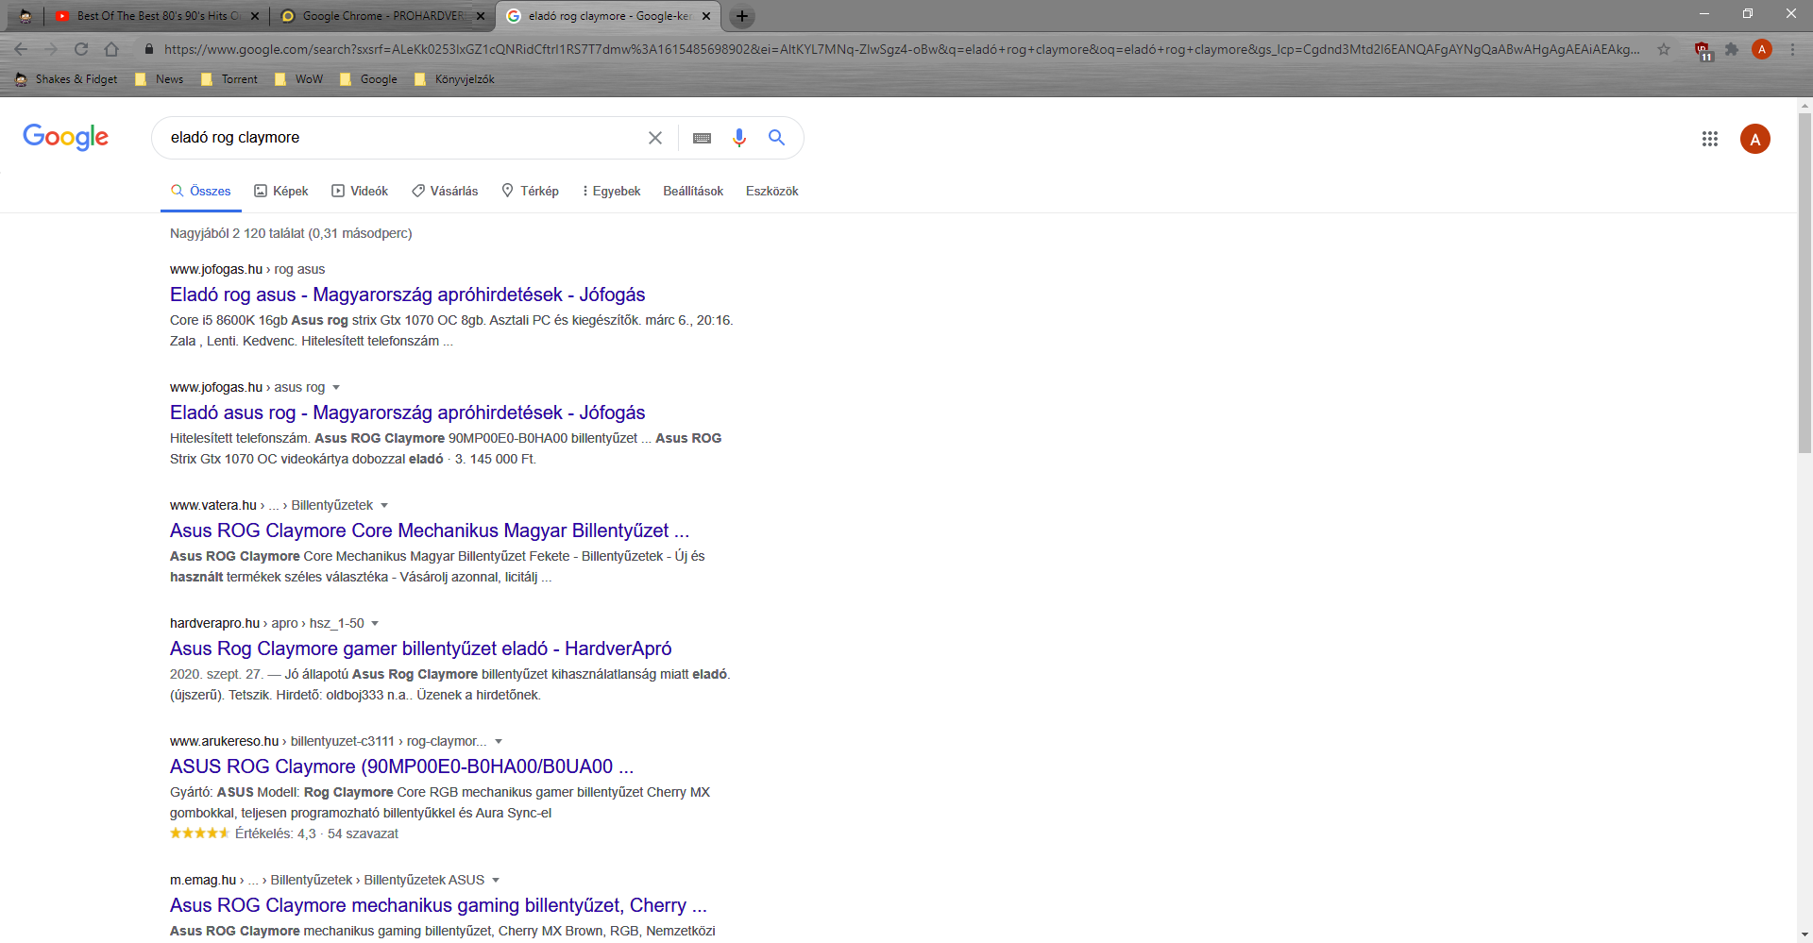Close the YouTube 80's 90's Hits tab
The width and height of the screenshot is (1813, 943).
point(255,16)
